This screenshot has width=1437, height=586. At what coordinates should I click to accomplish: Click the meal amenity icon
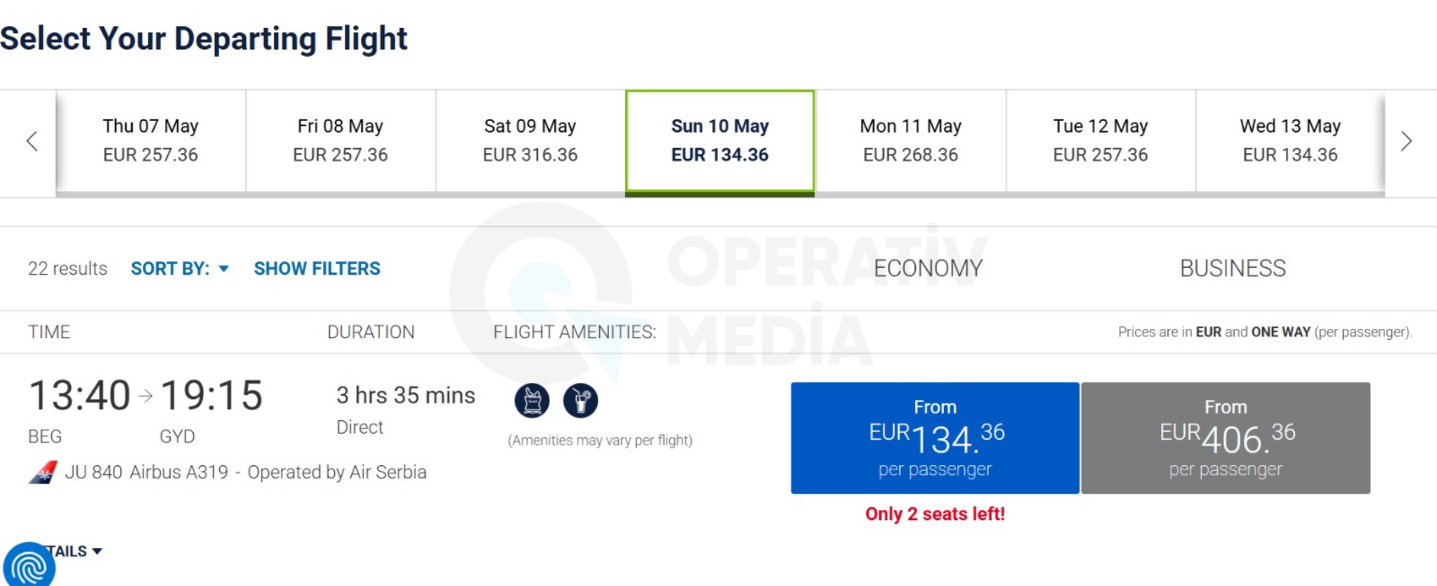click(532, 401)
